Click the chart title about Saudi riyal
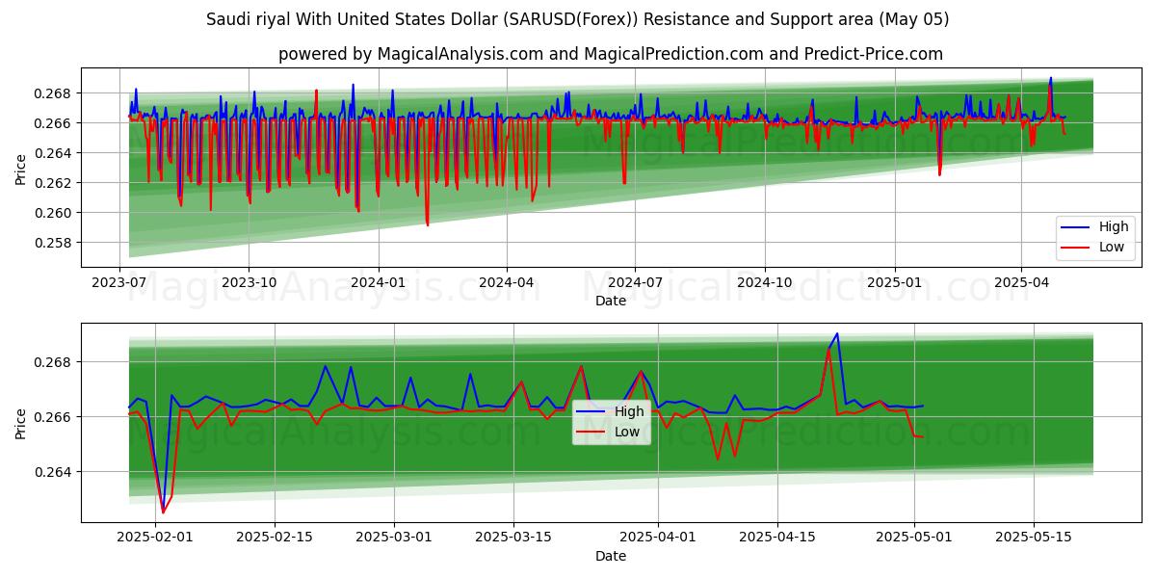Screen dimensions: 1156x578 pyautogui.click(x=577, y=19)
